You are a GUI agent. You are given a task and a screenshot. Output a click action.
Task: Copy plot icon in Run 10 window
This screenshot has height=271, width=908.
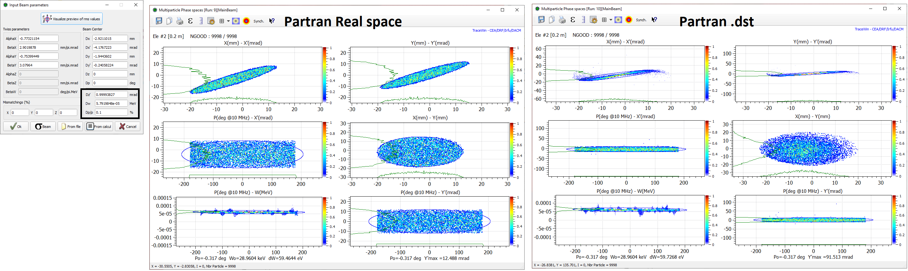click(552, 20)
